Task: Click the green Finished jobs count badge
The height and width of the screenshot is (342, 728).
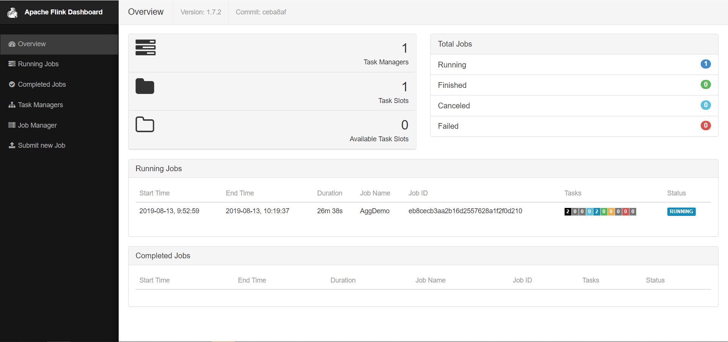Action: [706, 84]
